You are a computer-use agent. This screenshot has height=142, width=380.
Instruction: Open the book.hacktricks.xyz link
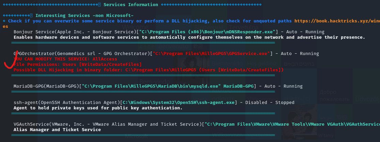click(x=337, y=21)
